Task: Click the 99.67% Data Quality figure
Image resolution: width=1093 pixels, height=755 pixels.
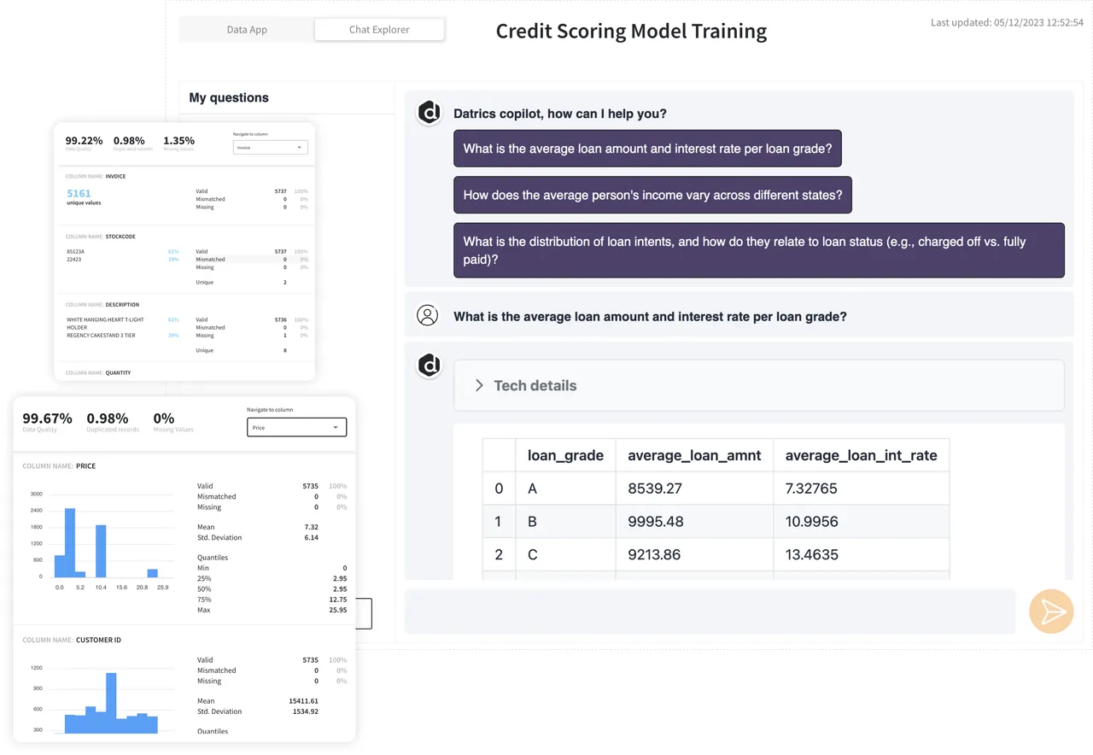Action: coord(47,418)
